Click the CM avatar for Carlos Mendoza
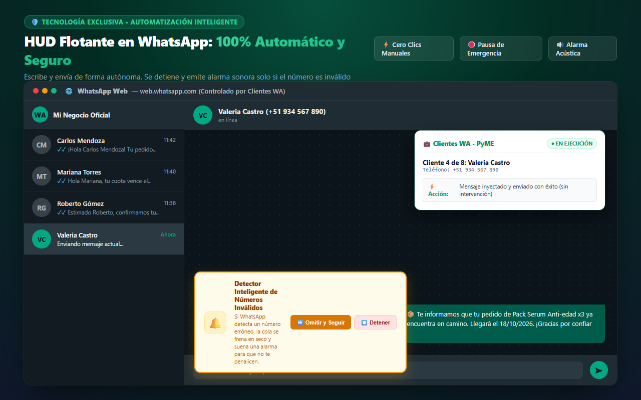Image resolution: width=641 pixels, height=400 pixels. point(42,144)
